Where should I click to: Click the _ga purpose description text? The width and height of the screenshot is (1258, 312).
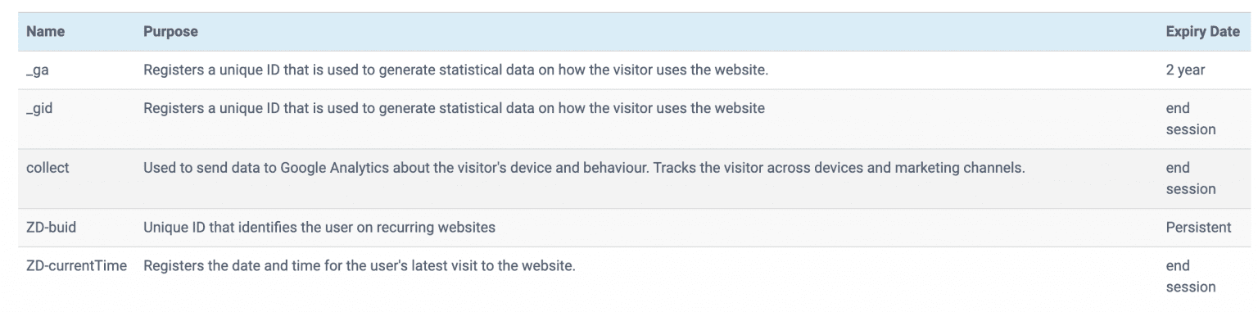(455, 70)
